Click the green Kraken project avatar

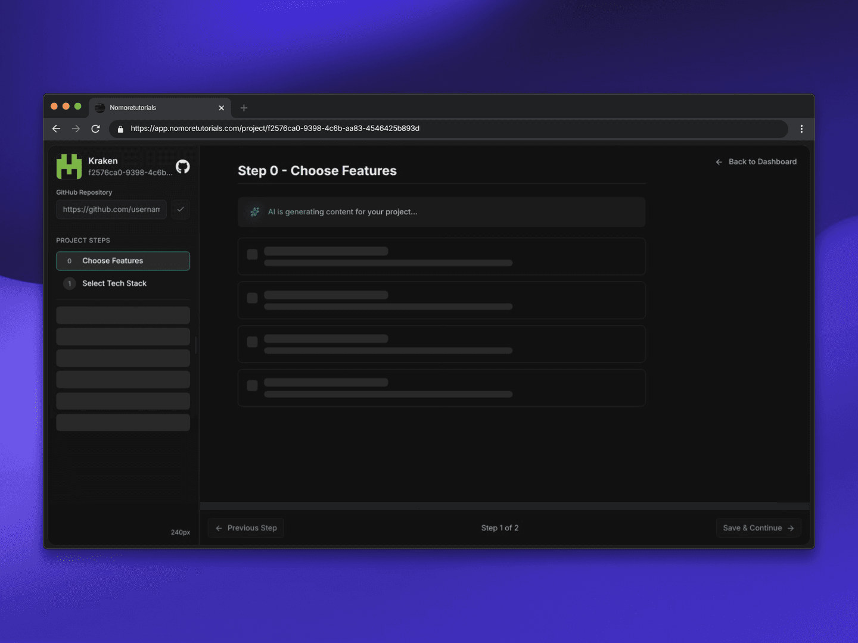tap(69, 167)
